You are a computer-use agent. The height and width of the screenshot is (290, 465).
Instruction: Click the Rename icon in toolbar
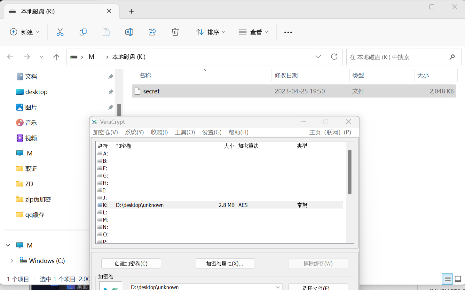coord(129,32)
